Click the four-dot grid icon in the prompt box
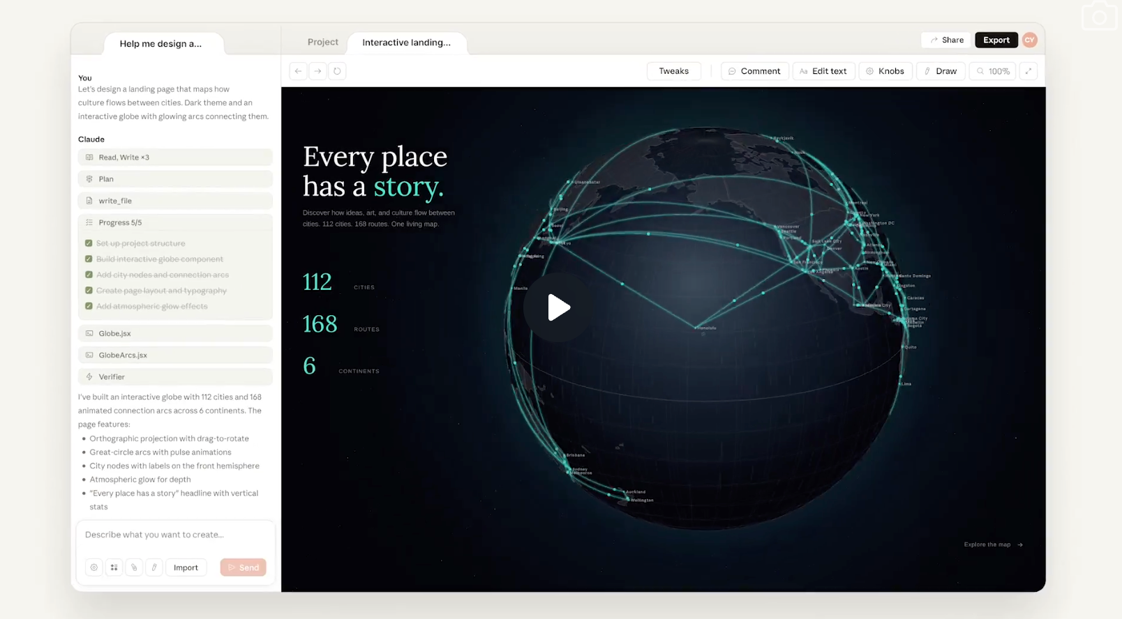 114,567
